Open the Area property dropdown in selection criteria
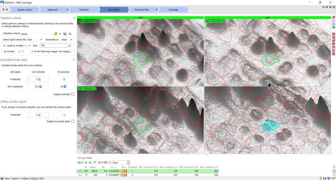The width and height of the screenshot is (336, 180). click(x=35, y=39)
